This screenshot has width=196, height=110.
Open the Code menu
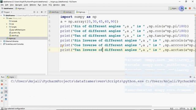pos(26,5)
